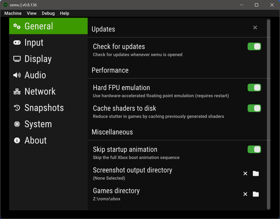Click the network icon beside Network
The width and height of the screenshot is (280, 219).
tap(17, 92)
